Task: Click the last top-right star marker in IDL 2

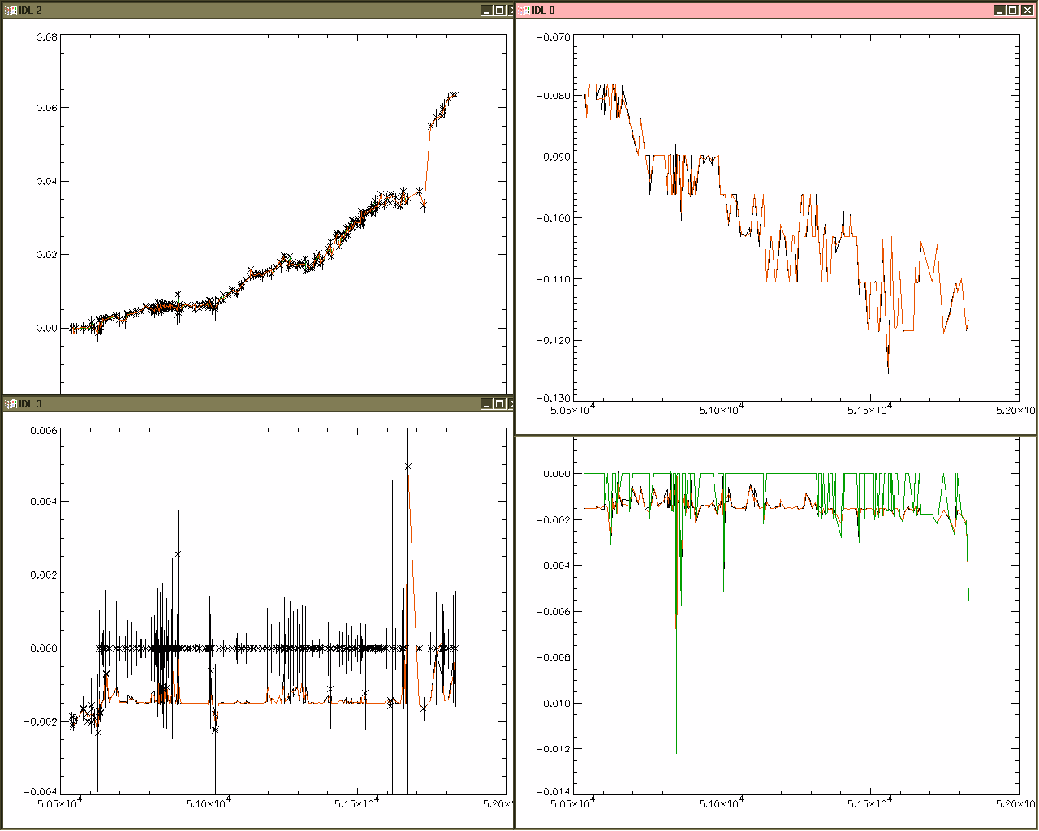Action: 455,95
